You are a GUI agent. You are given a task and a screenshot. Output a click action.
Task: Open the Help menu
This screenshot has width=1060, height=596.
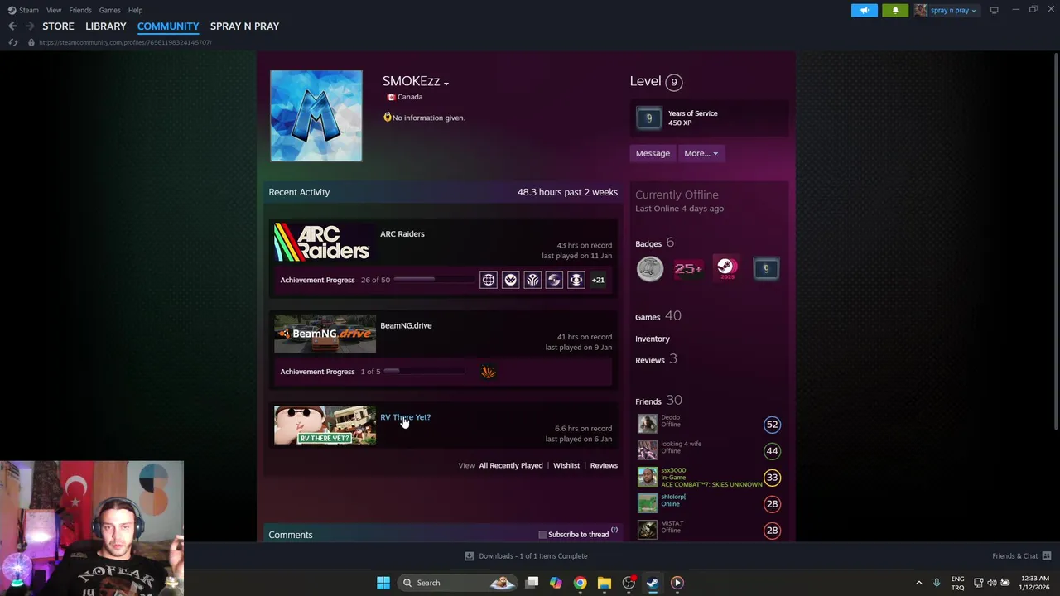click(x=135, y=10)
